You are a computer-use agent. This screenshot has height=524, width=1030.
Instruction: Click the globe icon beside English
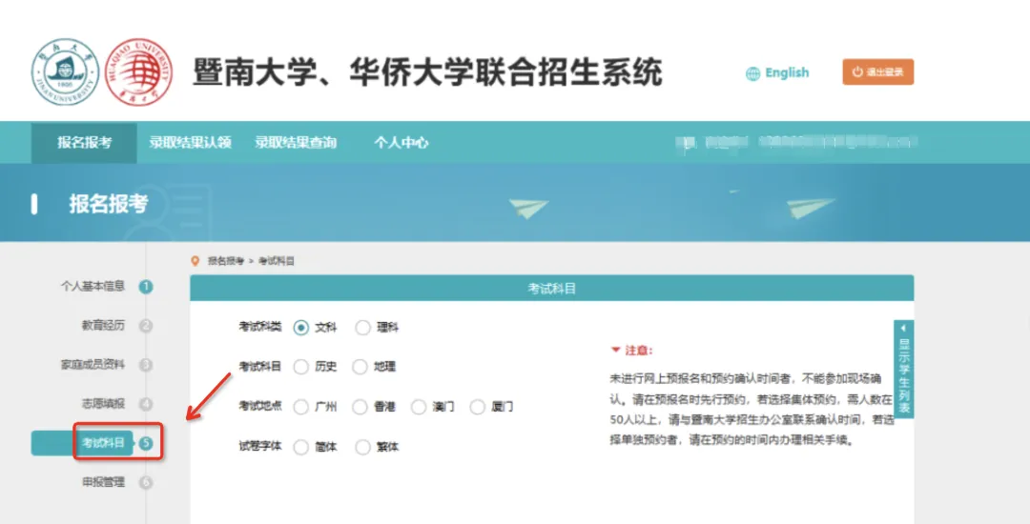753,73
